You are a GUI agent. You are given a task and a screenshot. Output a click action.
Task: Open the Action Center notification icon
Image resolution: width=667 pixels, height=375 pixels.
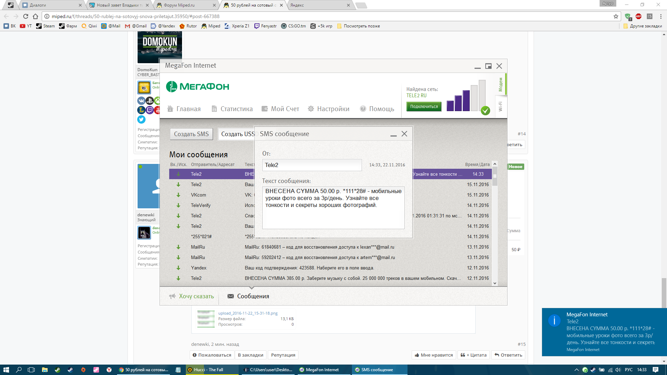[656, 370]
